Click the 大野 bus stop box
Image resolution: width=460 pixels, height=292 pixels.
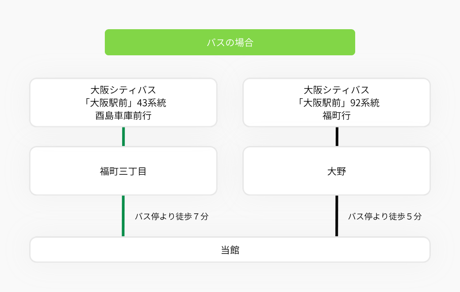tap(337, 171)
